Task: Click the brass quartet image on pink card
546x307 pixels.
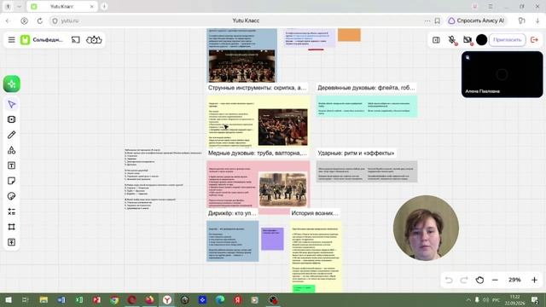Action: click(282, 189)
